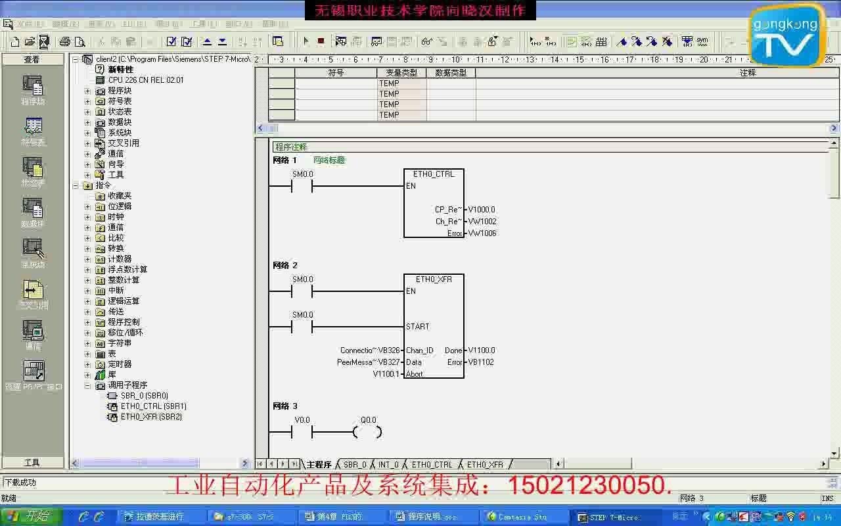The height and width of the screenshot is (526, 841).
Task: Collapse the 指令 instruction tree
Action: click(76, 185)
